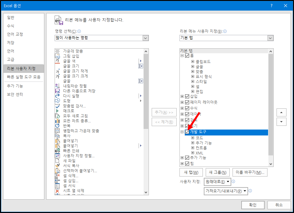Click the 글꼴 색 command icon
294x213 pixels.
point(57,61)
